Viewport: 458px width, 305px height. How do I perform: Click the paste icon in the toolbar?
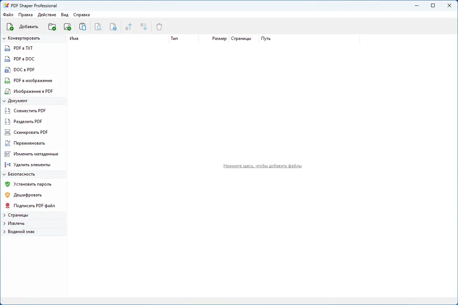83,26
